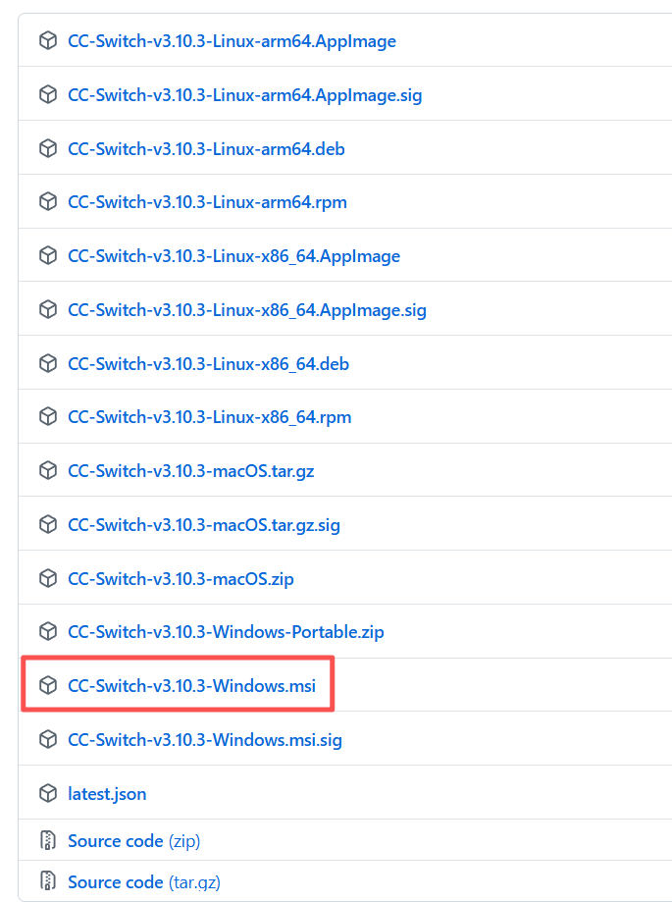Download CC-Switch-v3.10.3-Windows.msi installer

click(191, 686)
